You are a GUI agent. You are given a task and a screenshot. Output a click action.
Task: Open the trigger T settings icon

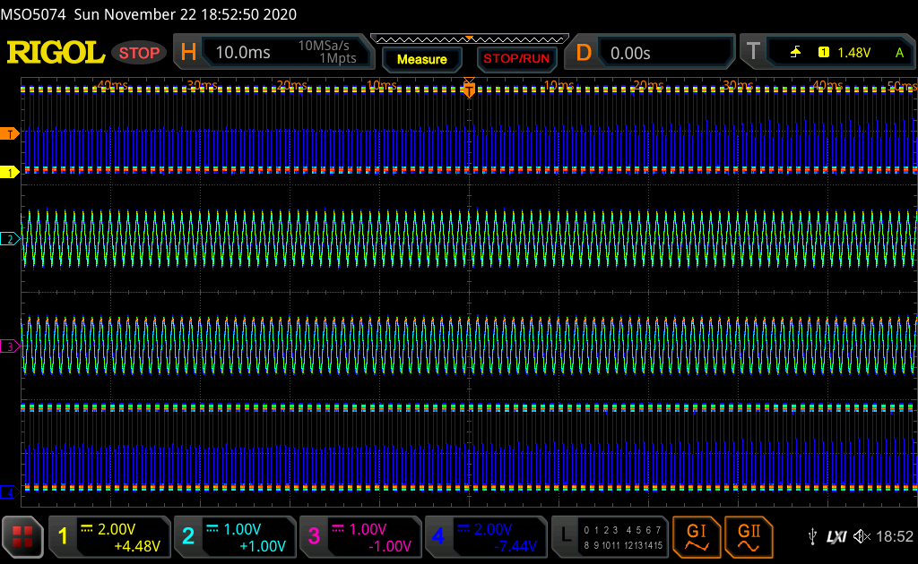(753, 51)
